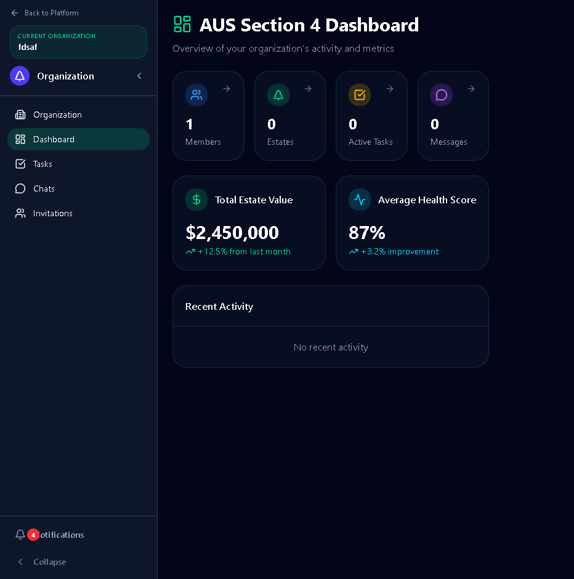
Task: Click the Average Health Score pulse icon
Action: [x=360, y=200]
